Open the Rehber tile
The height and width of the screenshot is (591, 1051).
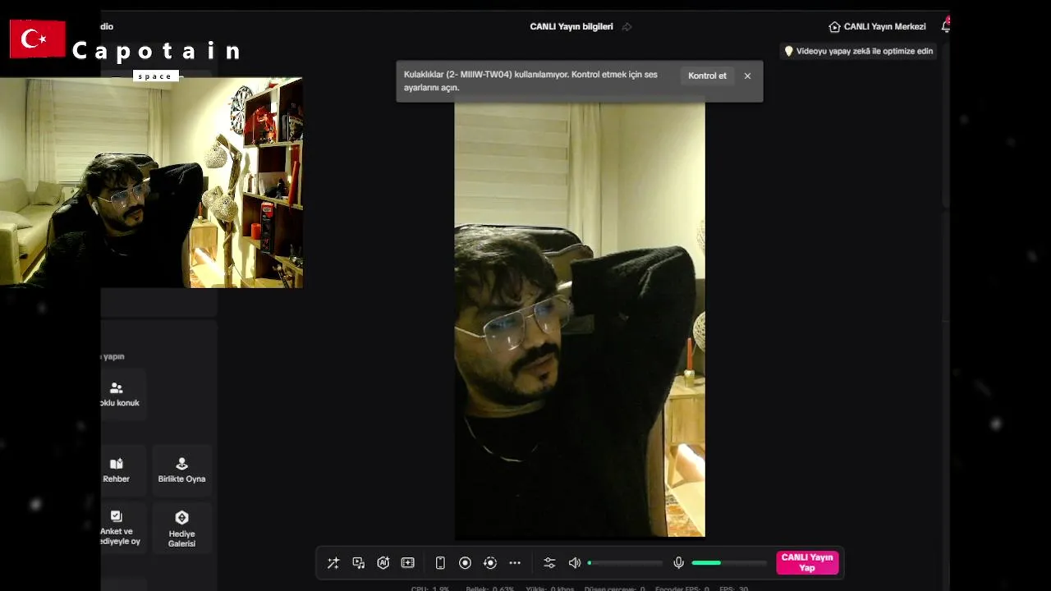[123, 470]
